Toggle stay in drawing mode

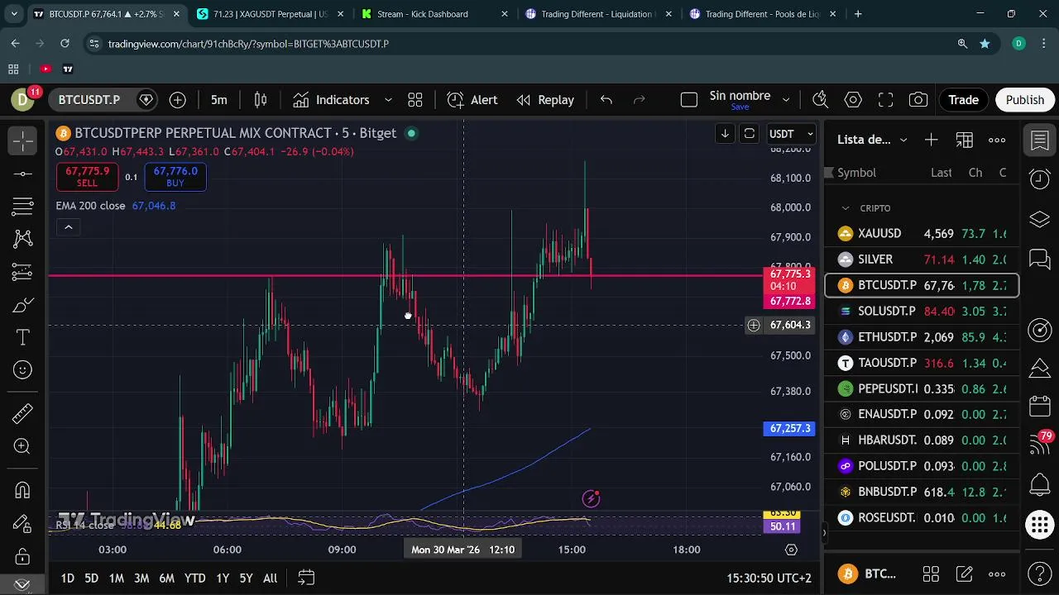[23, 524]
